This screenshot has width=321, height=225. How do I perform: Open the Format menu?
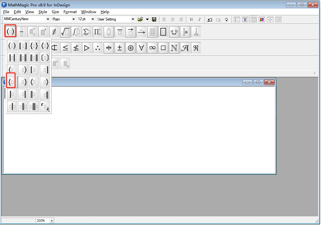70,12
